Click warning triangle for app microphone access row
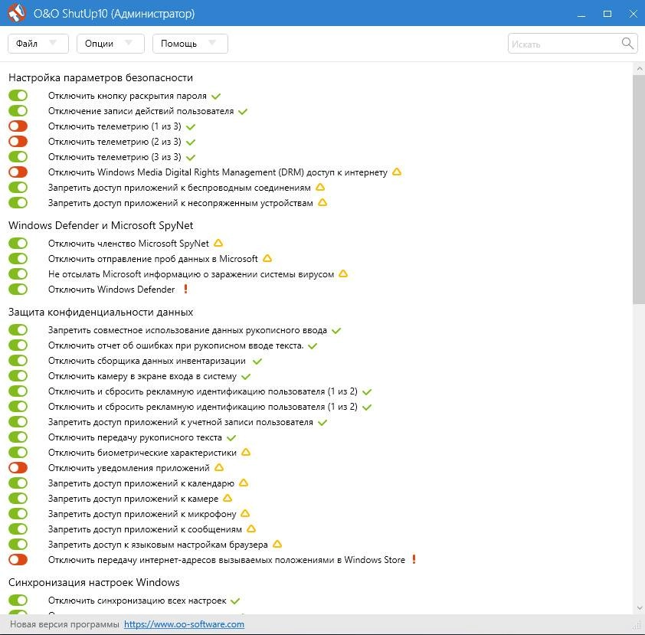The image size is (645, 635). [245, 513]
